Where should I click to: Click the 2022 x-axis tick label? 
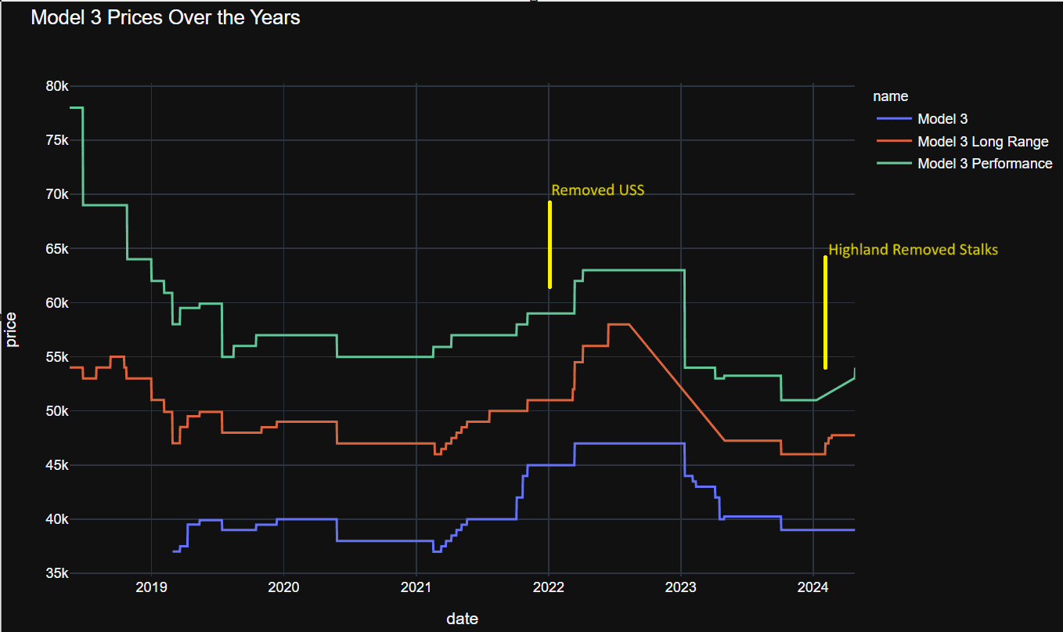(549, 589)
